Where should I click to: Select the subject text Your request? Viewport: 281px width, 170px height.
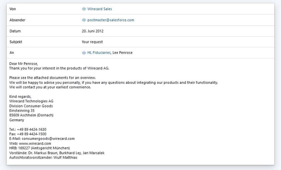pos(92,42)
